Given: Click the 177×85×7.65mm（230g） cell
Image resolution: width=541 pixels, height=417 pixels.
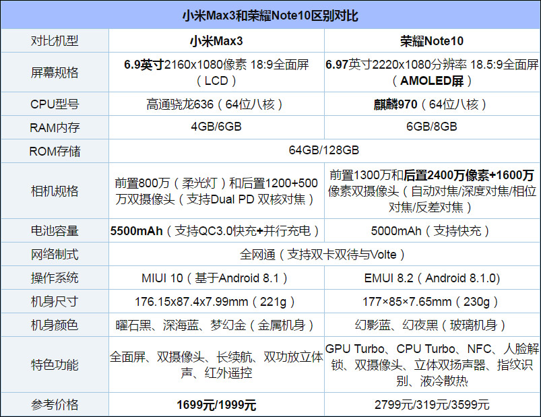Looking at the screenshot, I should click(431, 302).
